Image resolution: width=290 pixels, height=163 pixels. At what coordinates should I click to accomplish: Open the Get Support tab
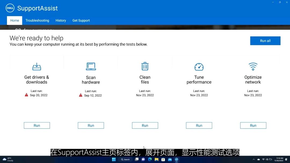(x=81, y=20)
